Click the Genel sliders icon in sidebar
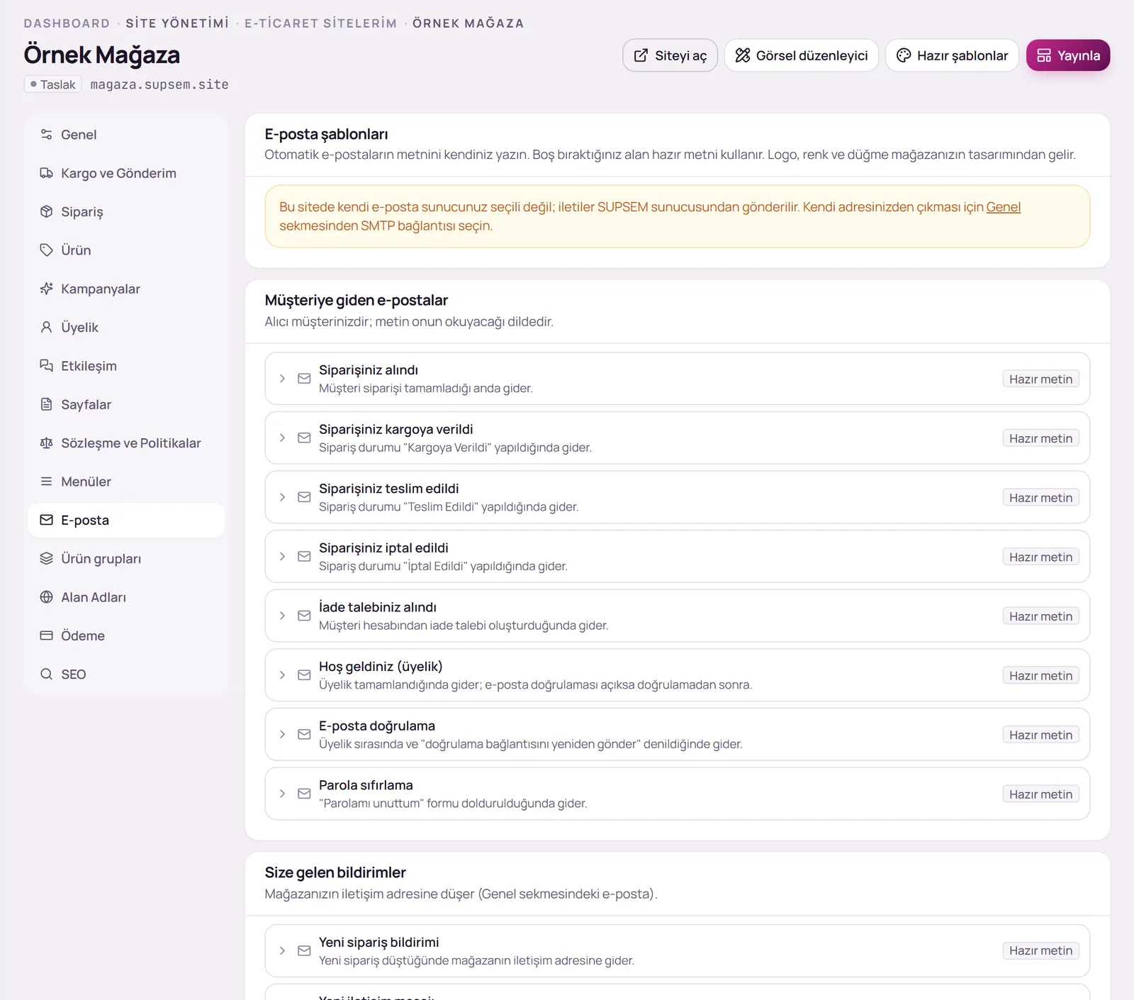 (x=46, y=135)
